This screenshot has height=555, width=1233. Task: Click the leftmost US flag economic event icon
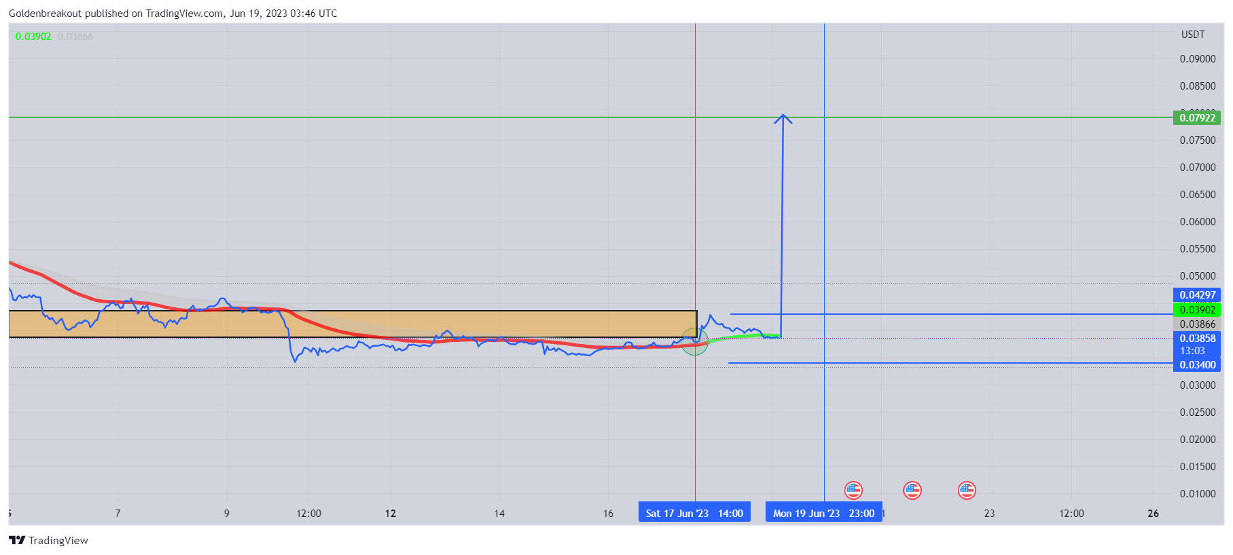point(853,490)
